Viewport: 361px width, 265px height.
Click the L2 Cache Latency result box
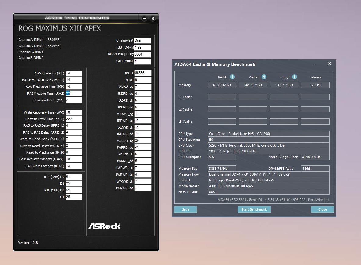[315, 109]
